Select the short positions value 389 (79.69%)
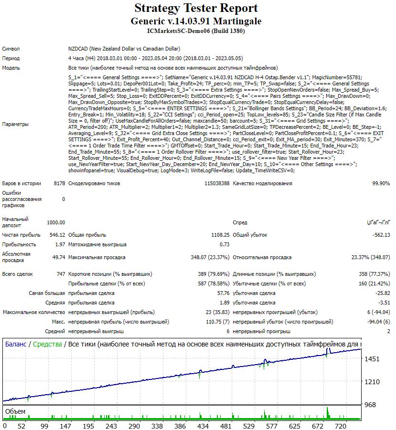The image size is (396, 430). point(214,274)
